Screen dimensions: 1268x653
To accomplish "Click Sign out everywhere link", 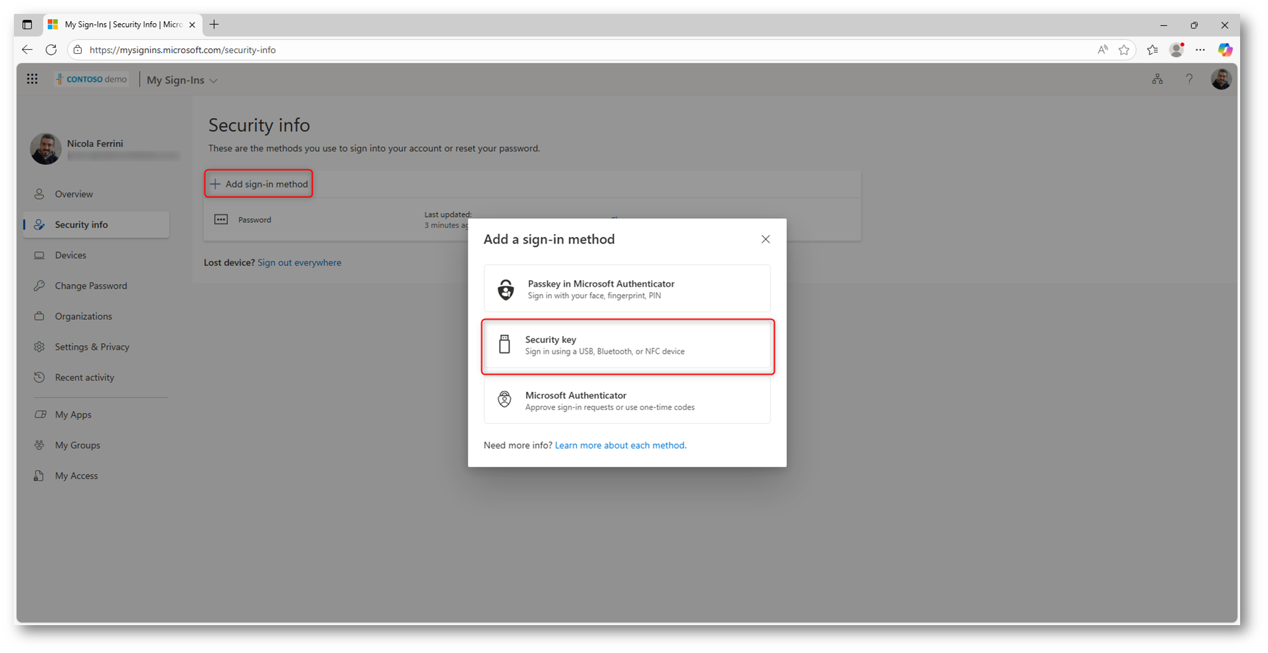I will coord(299,263).
